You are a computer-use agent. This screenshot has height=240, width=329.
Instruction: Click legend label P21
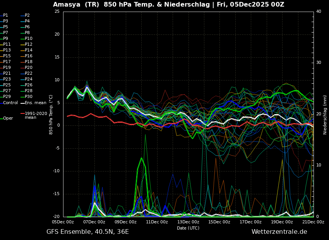tap(7, 74)
